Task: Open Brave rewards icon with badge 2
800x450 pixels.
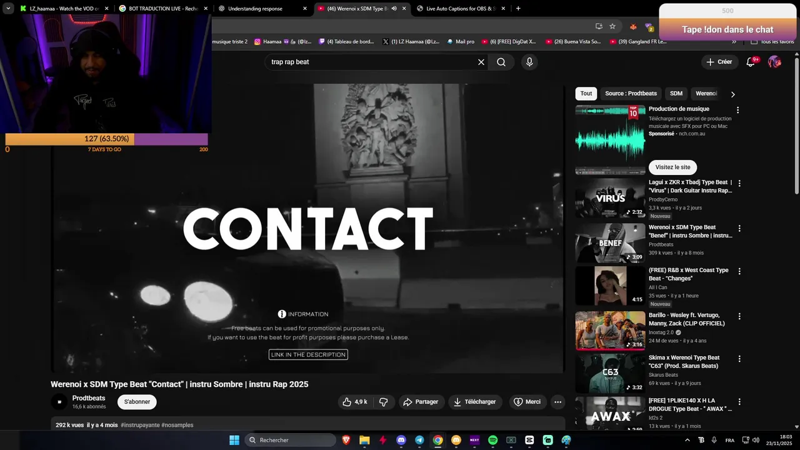Action: click(x=649, y=27)
